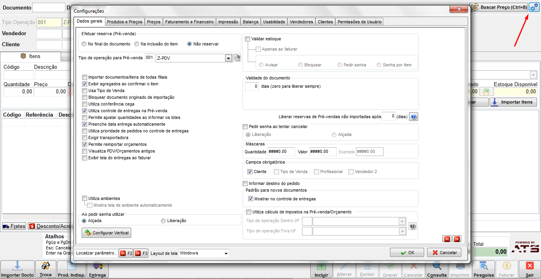Click the Consulta magnifier button

(x=437, y=270)
